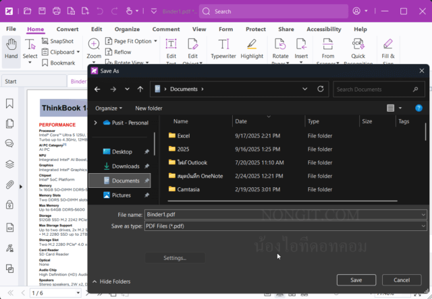Click the Settings... button
Viewport: 432px width, 299px height.
coord(175,258)
